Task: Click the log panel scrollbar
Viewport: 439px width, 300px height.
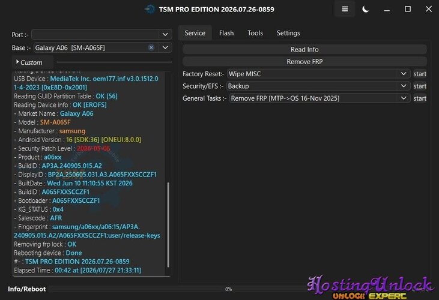Action: pos(168,224)
